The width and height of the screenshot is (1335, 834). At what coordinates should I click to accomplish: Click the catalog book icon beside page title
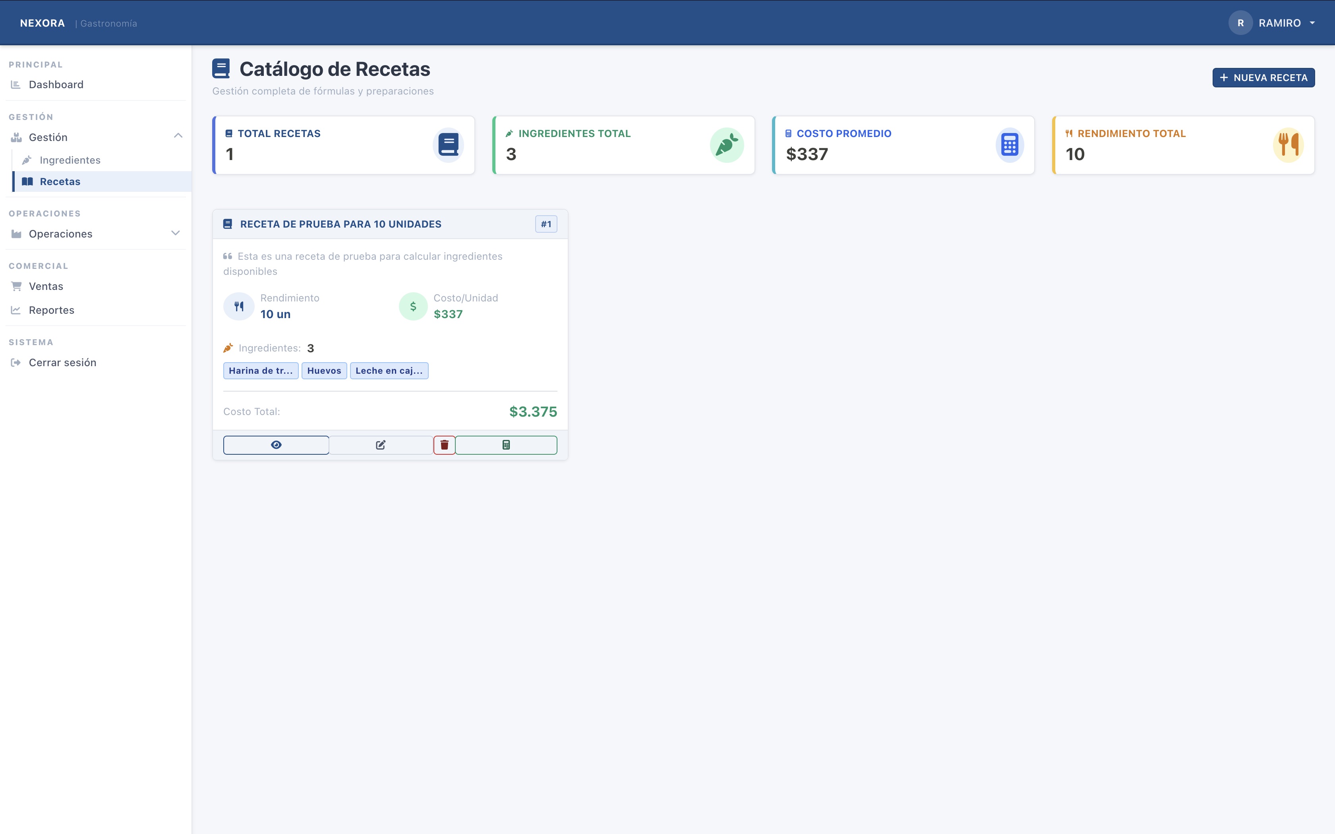(221, 69)
